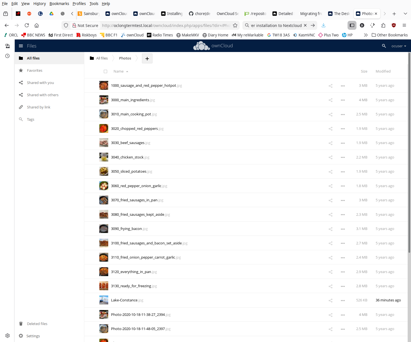Open thumbnail of 3020_chopped_red_peppers.jpg
Viewport: 411px width, 342px height.
(x=104, y=128)
